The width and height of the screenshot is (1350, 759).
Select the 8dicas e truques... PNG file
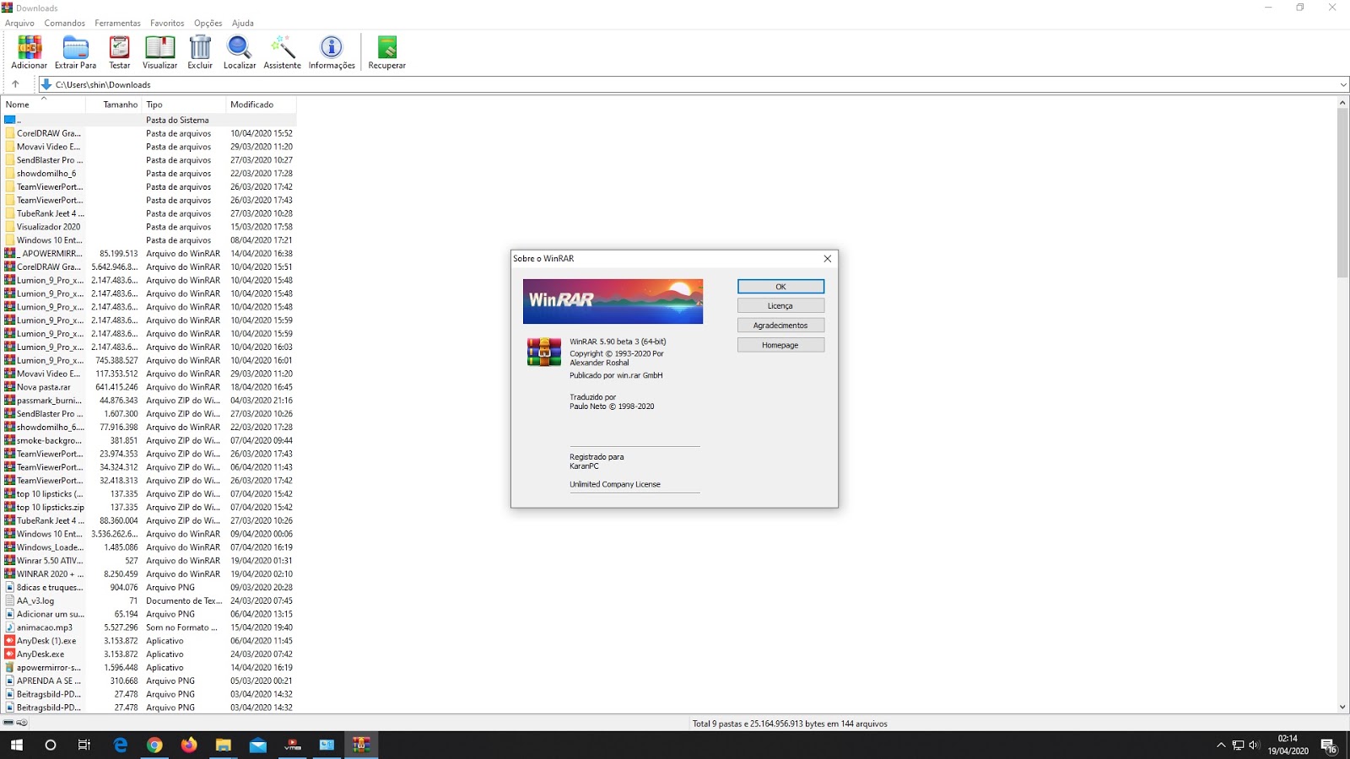[x=148, y=588]
